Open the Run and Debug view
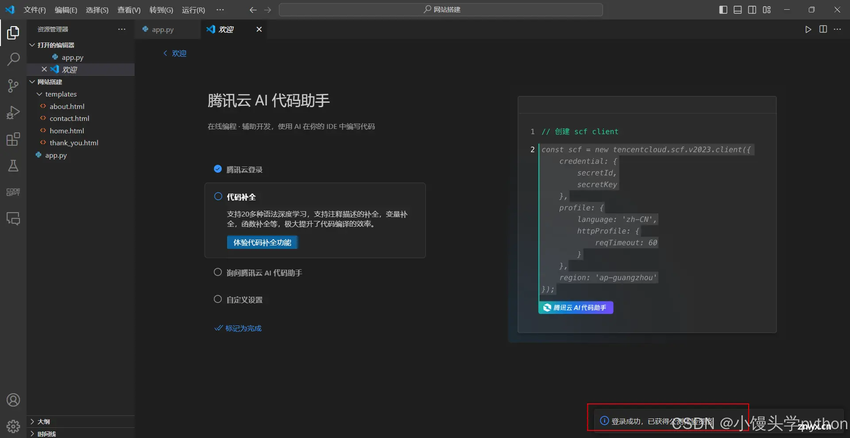The image size is (850, 438). pyautogui.click(x=13, y=112)
